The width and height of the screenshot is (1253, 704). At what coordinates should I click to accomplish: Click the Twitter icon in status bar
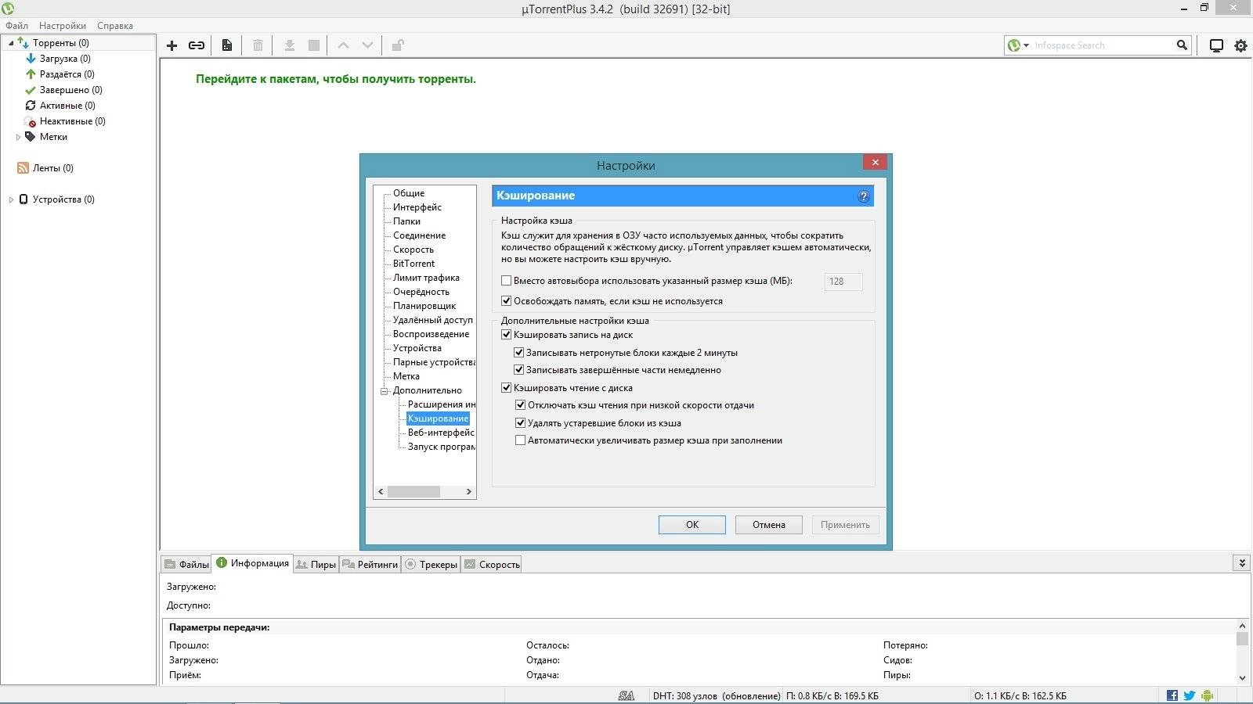pos(1190,695)
